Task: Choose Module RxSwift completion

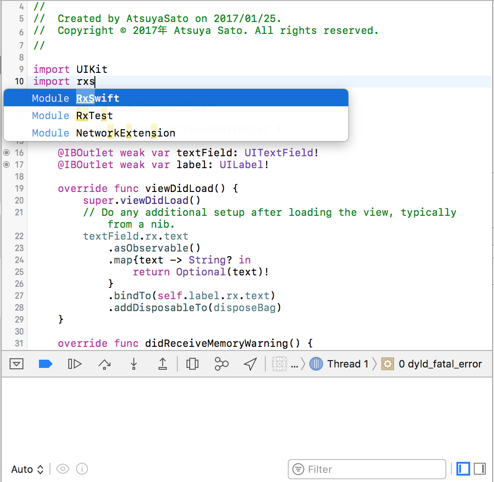Action: click(176, 98)
